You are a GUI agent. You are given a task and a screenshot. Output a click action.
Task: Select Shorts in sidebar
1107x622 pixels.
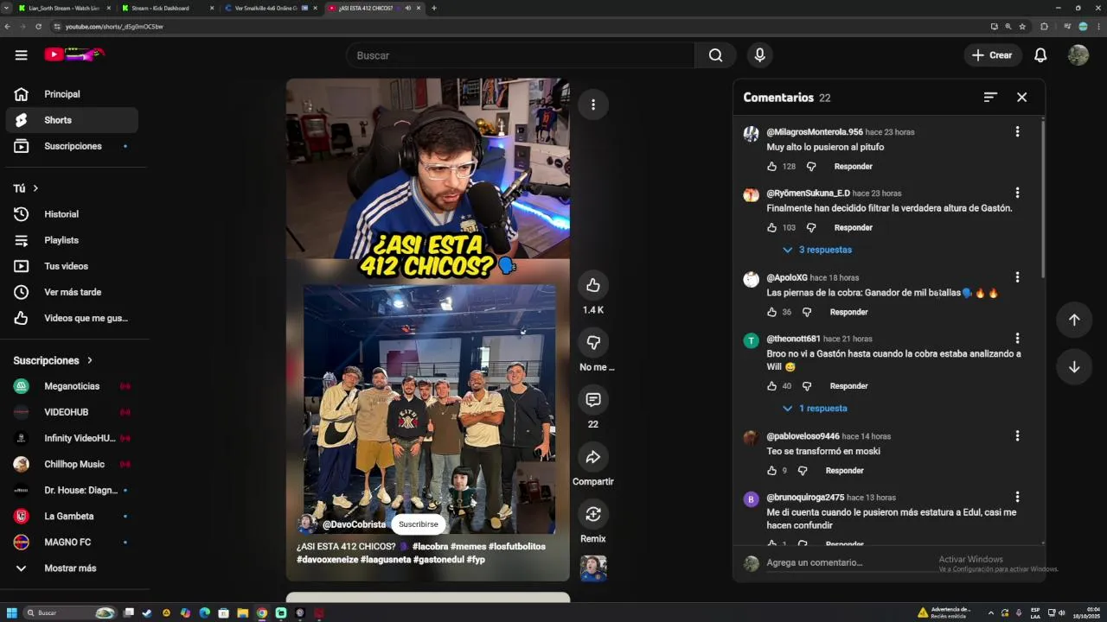(x=71, y=120)
